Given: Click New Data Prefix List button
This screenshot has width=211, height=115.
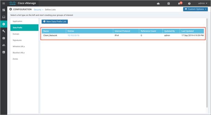Looking at the screenshot, I should [55, 22].
